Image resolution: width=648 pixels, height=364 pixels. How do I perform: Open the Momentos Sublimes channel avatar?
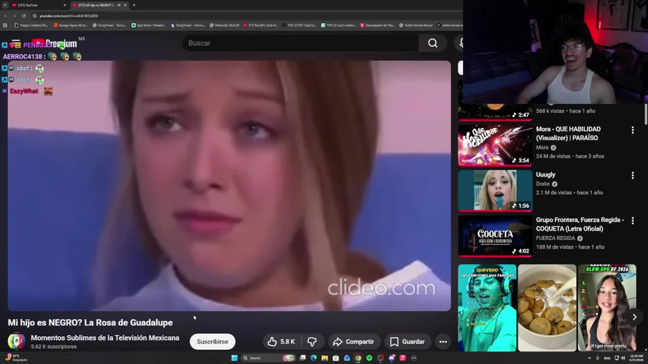click(x=16, y=341)
